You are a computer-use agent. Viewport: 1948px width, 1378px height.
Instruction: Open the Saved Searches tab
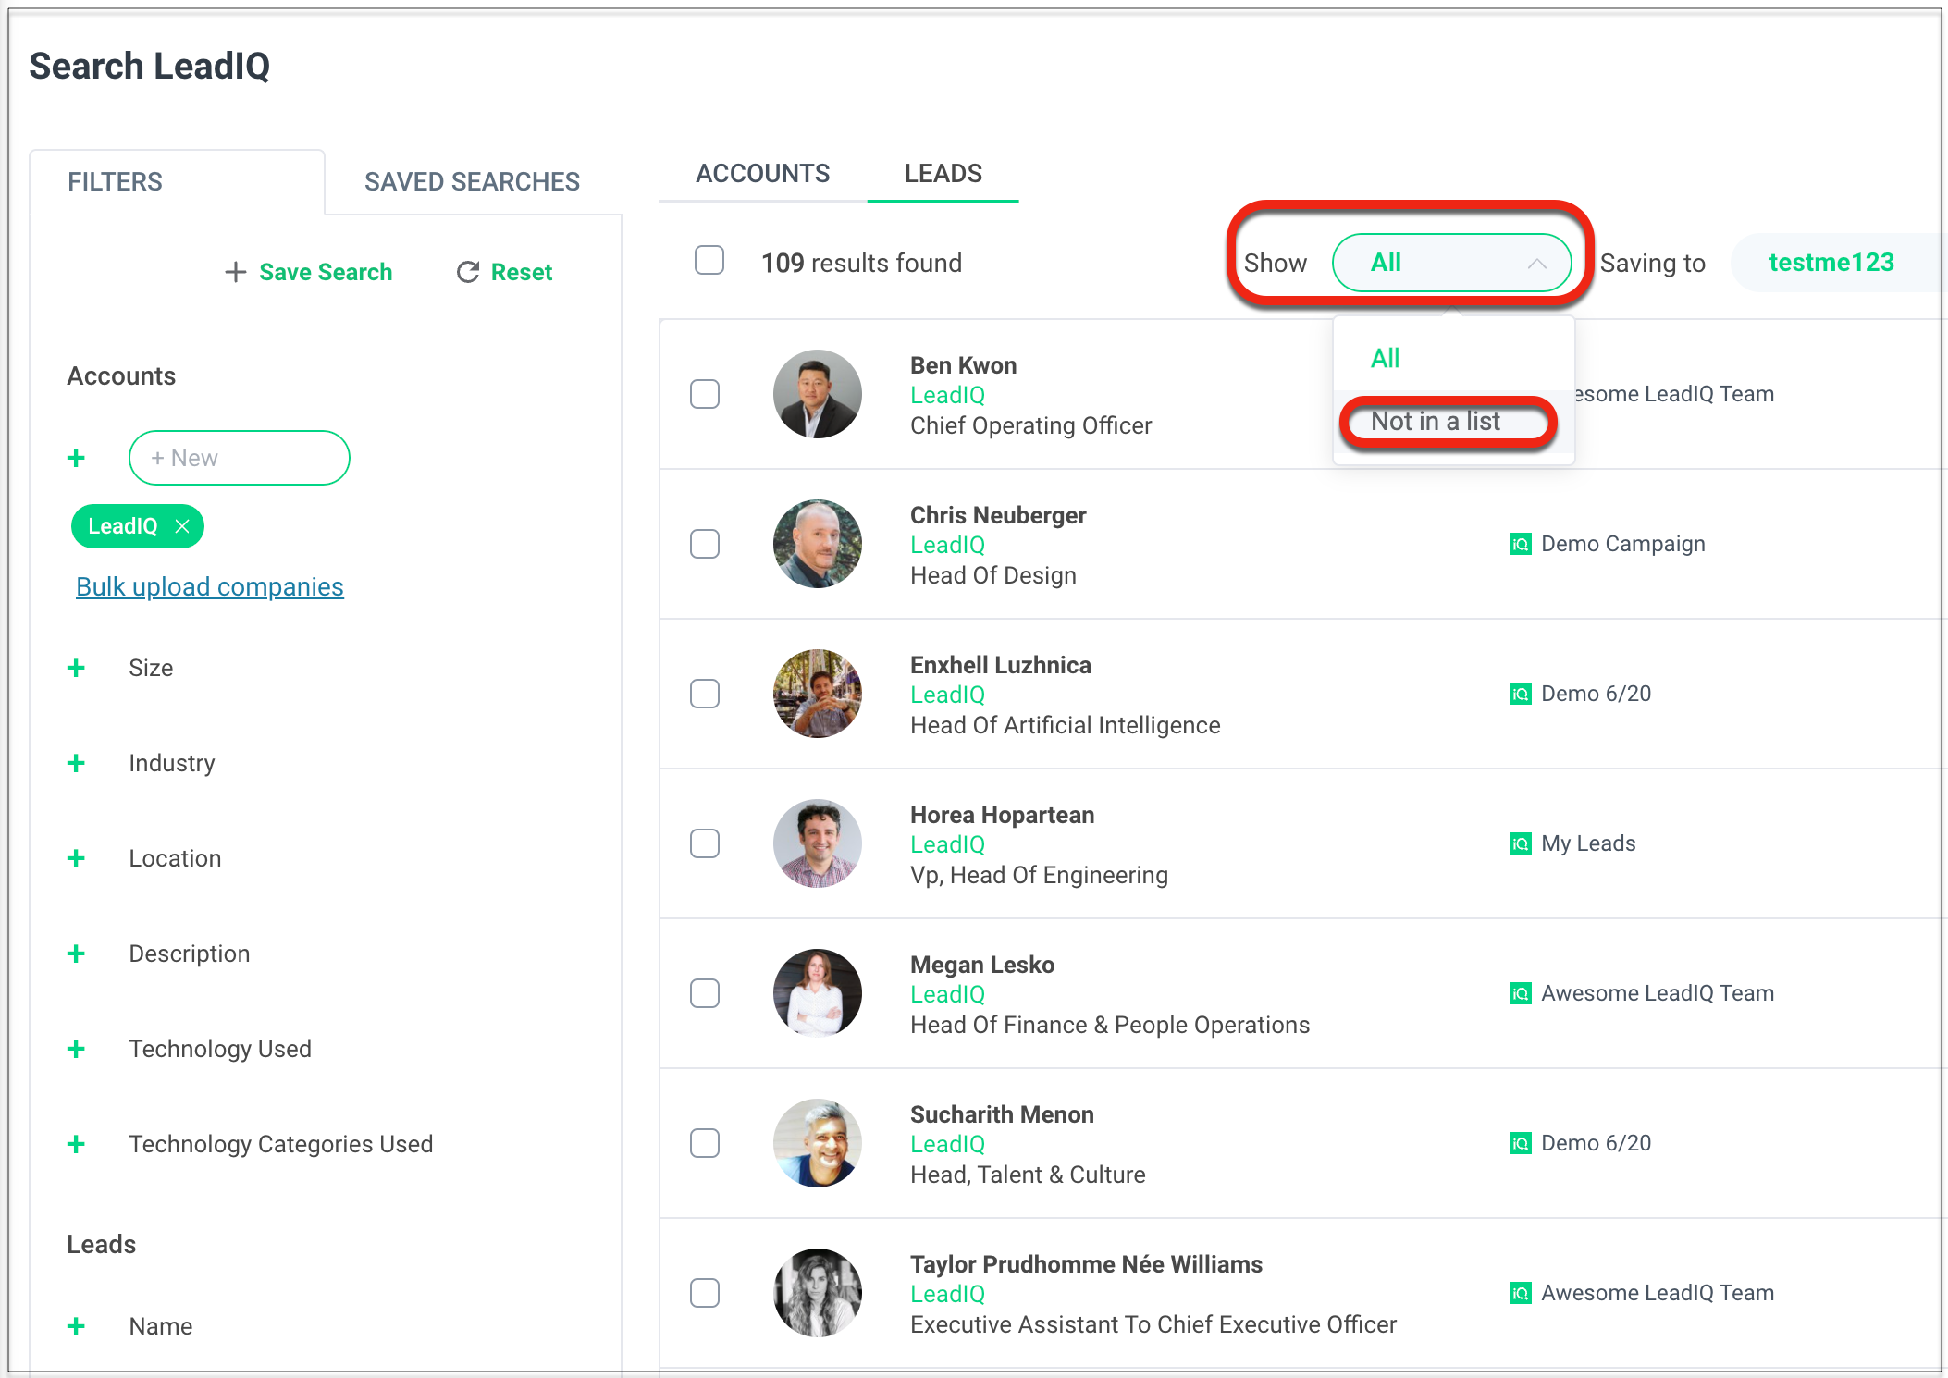472,180
